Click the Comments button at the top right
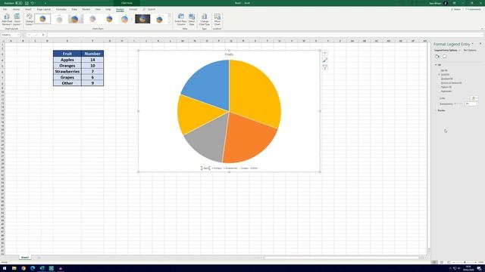The width and height of the screenshot is (485, 272). [473, 9]
